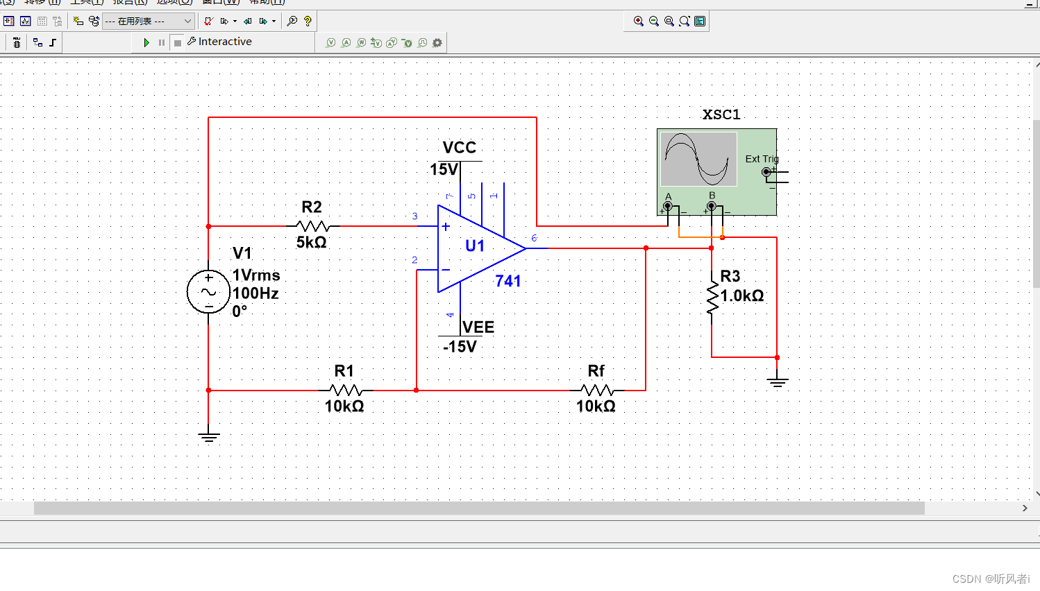This screenshot has height=591, width=1040.
Task: Select the U1 741 op-amp component
Action: (480, 248)
